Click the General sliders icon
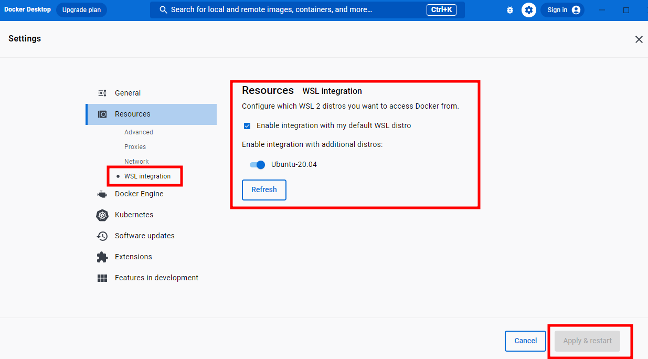 (102, 93)
